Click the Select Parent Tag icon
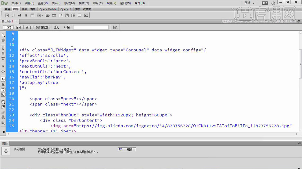 3,66
